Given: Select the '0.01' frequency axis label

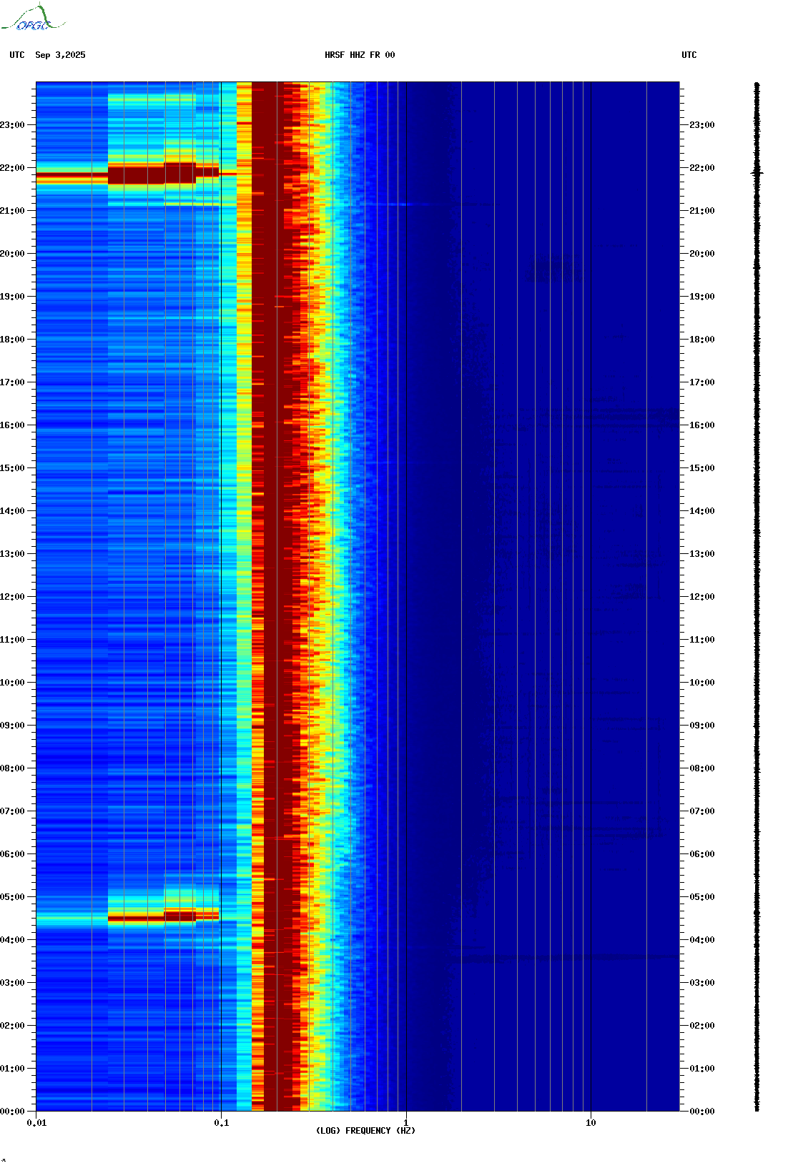Looking at the screenshot, I should tap(36, 1123).
